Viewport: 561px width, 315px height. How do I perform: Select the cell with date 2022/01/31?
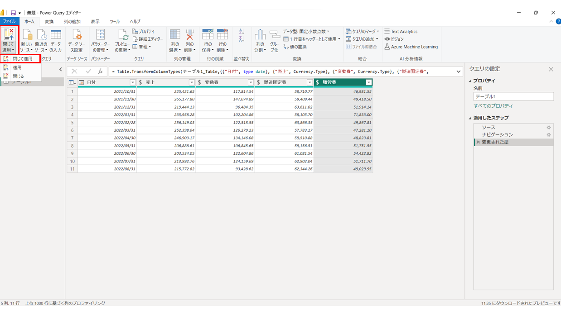107,115
